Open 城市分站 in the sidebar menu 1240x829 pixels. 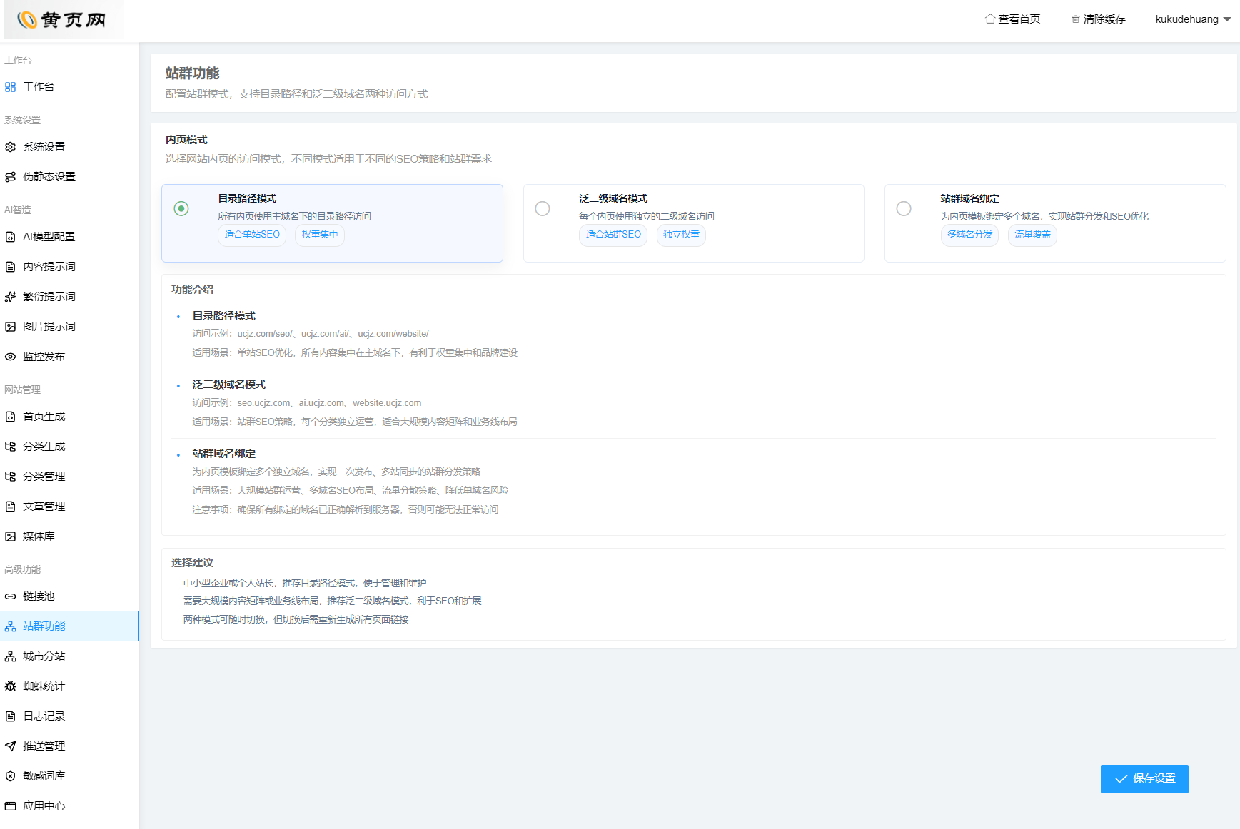click(x=44, y=656)
